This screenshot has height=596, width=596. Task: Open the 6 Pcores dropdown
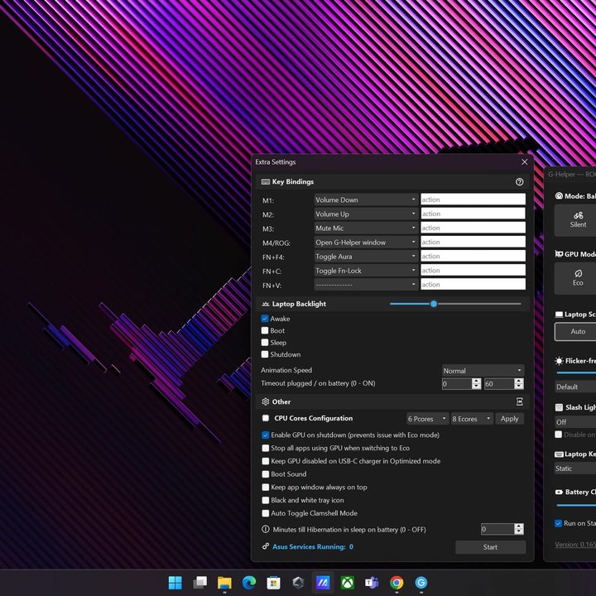[x=427, y=419]
